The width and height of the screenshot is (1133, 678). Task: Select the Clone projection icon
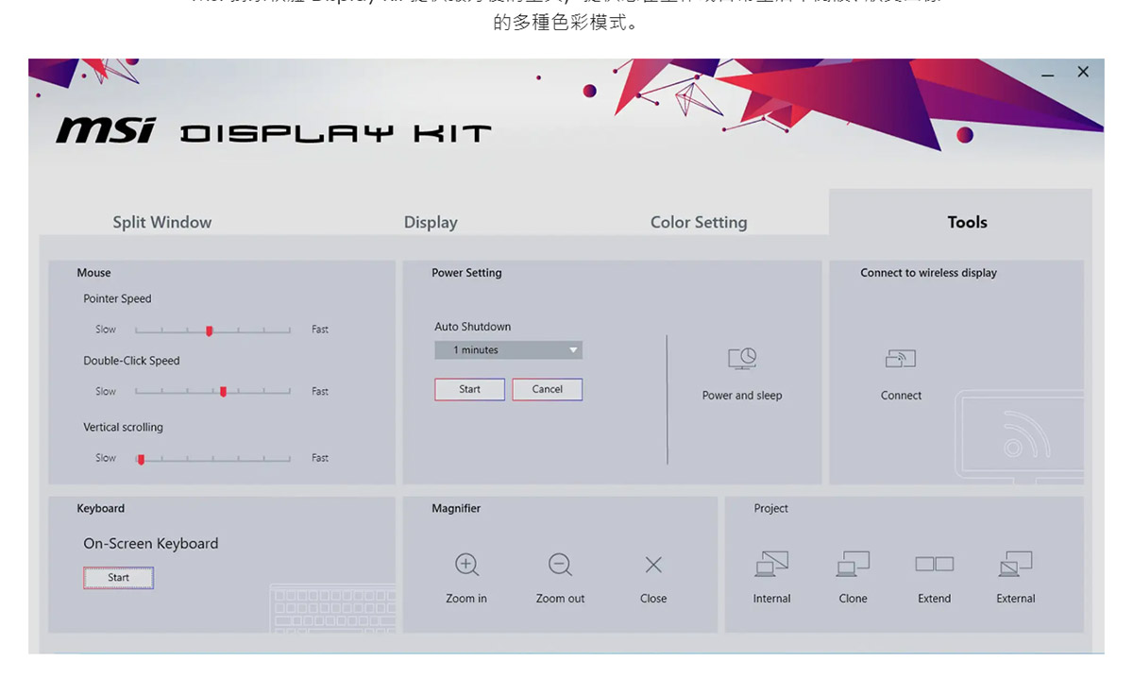853,564
